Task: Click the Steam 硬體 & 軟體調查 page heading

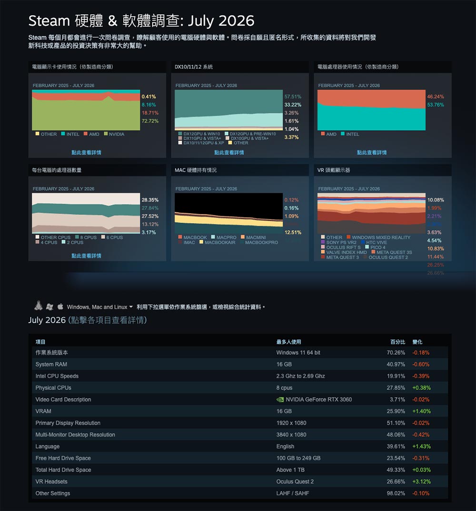Action: [141, 21]
